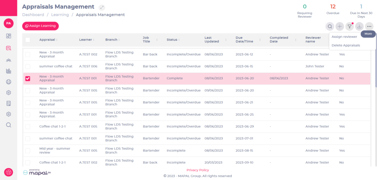Choose Assign reviewer from the More menu
Image resolution: width=377 pixels, height=180 pixels.
click(344, 37)
